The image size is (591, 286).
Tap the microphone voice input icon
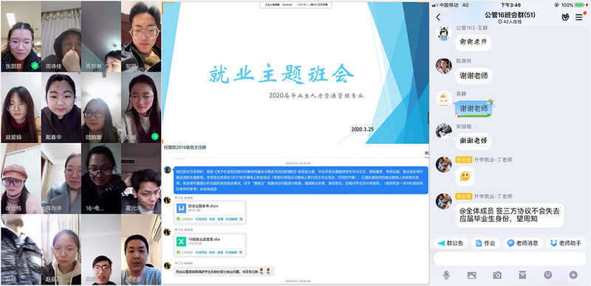[x=447, y=275]
